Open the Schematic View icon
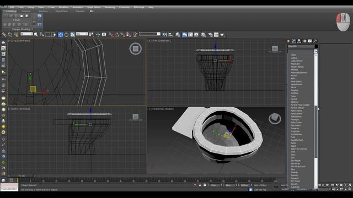The image size is (353, 198). (196, 35)
